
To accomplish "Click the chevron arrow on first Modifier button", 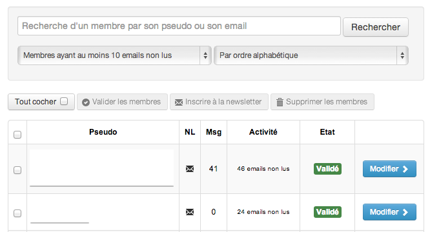I will (405, 169).
